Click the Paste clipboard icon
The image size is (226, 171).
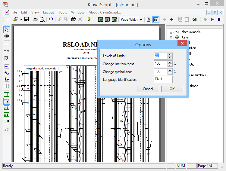74,20
